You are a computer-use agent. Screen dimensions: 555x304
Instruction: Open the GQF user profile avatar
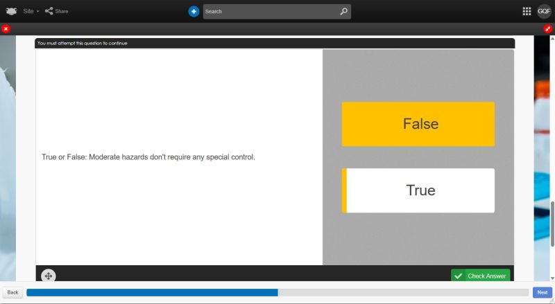[544, 11]
